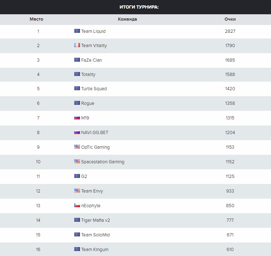This screenshot has height=256, width=271.
Task: Click the EU flag beside FaZe Clan
Action: click(77, 60)
